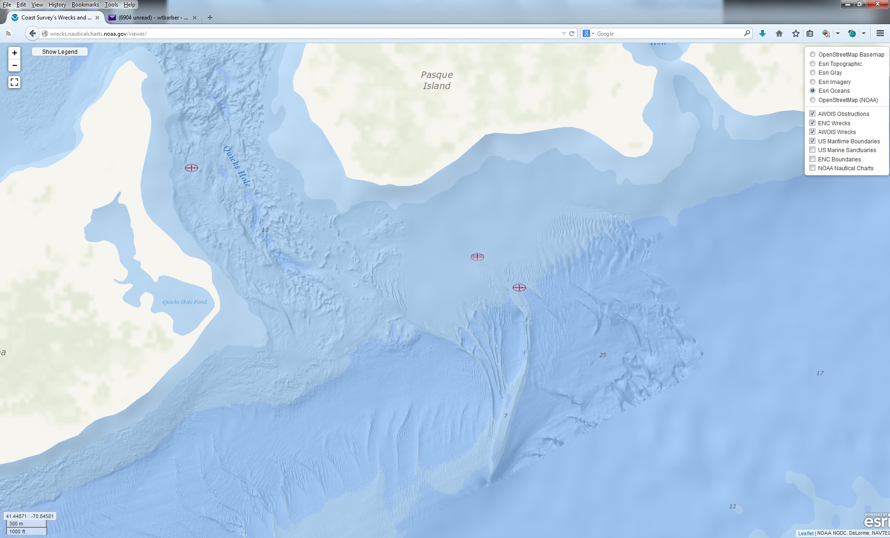Show the bookmarks list icon
The width and height of the screenshot is (890, 538).
point(810,33)
